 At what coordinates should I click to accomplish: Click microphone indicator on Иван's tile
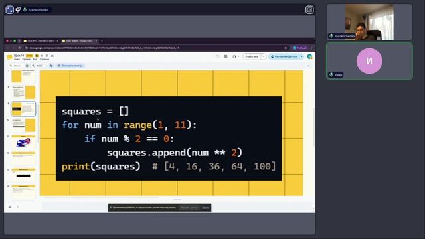coord(331,74)
